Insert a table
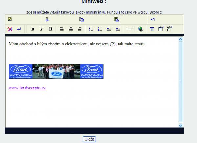This screenshot has height=143, width=197. tap(152, 29)
